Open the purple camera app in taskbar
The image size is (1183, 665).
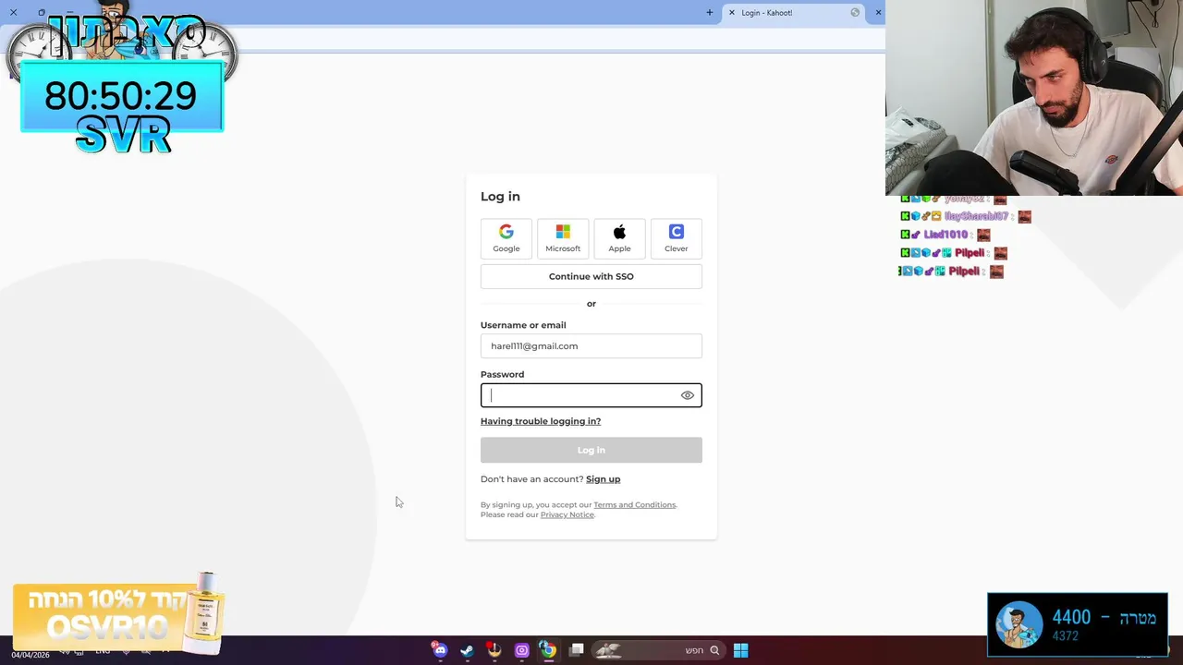pyautogui.click(x=521, y=650)
